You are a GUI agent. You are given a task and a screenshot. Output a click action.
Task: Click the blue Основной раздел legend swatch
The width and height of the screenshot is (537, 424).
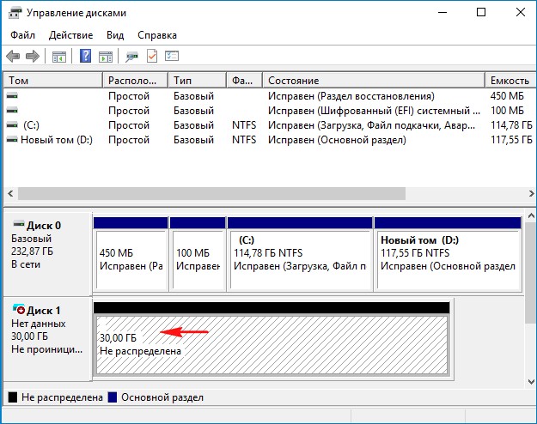(x=113, y=397)
